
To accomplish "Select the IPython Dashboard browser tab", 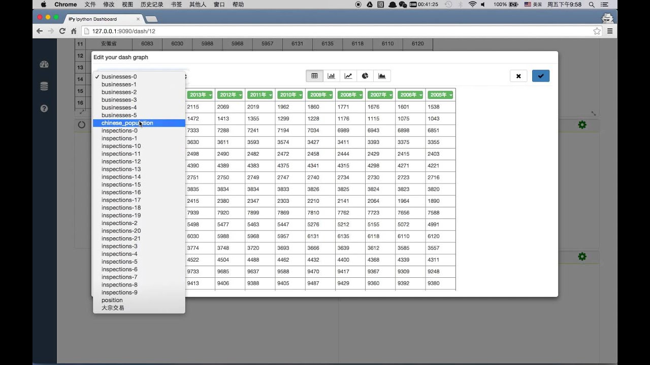I will coord(102,19).
